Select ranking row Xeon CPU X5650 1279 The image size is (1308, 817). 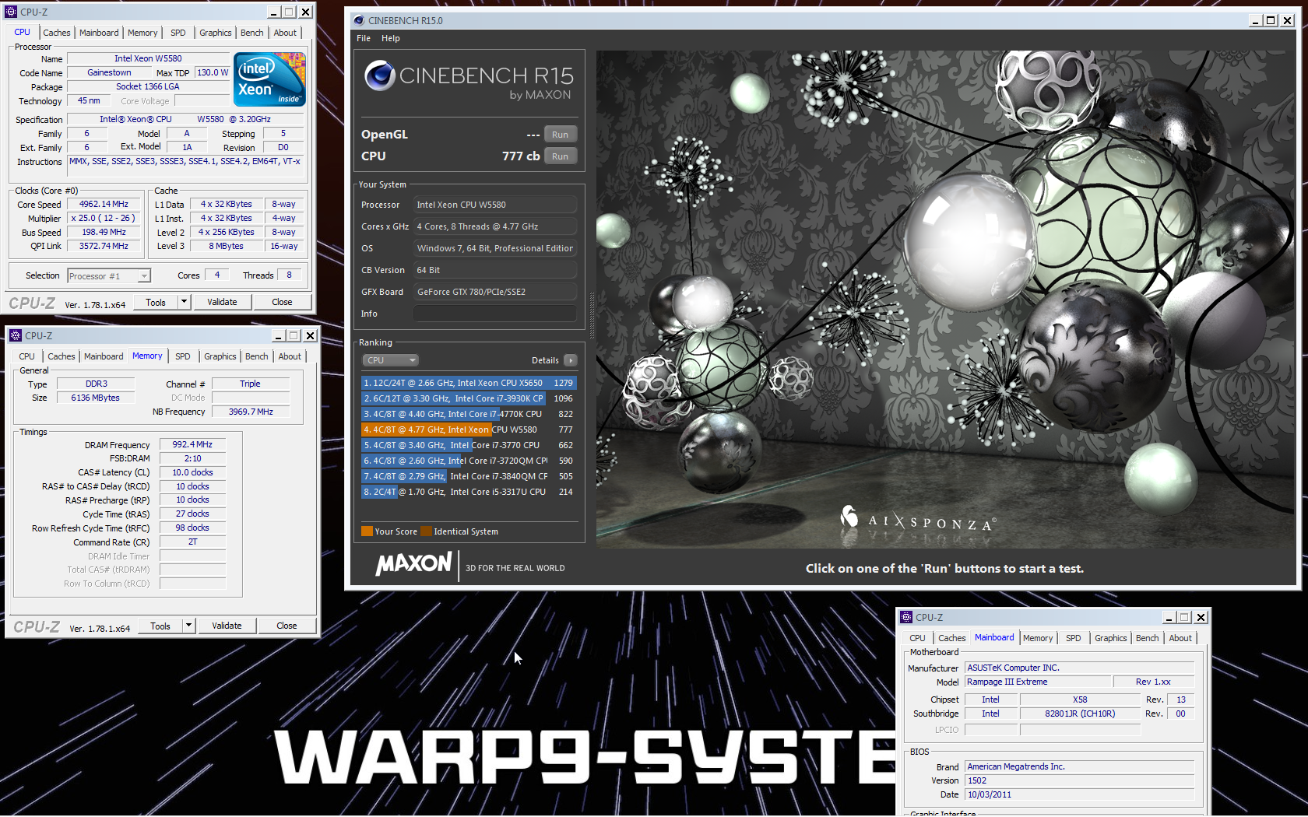pyautogui.click(x=469, y=383)
